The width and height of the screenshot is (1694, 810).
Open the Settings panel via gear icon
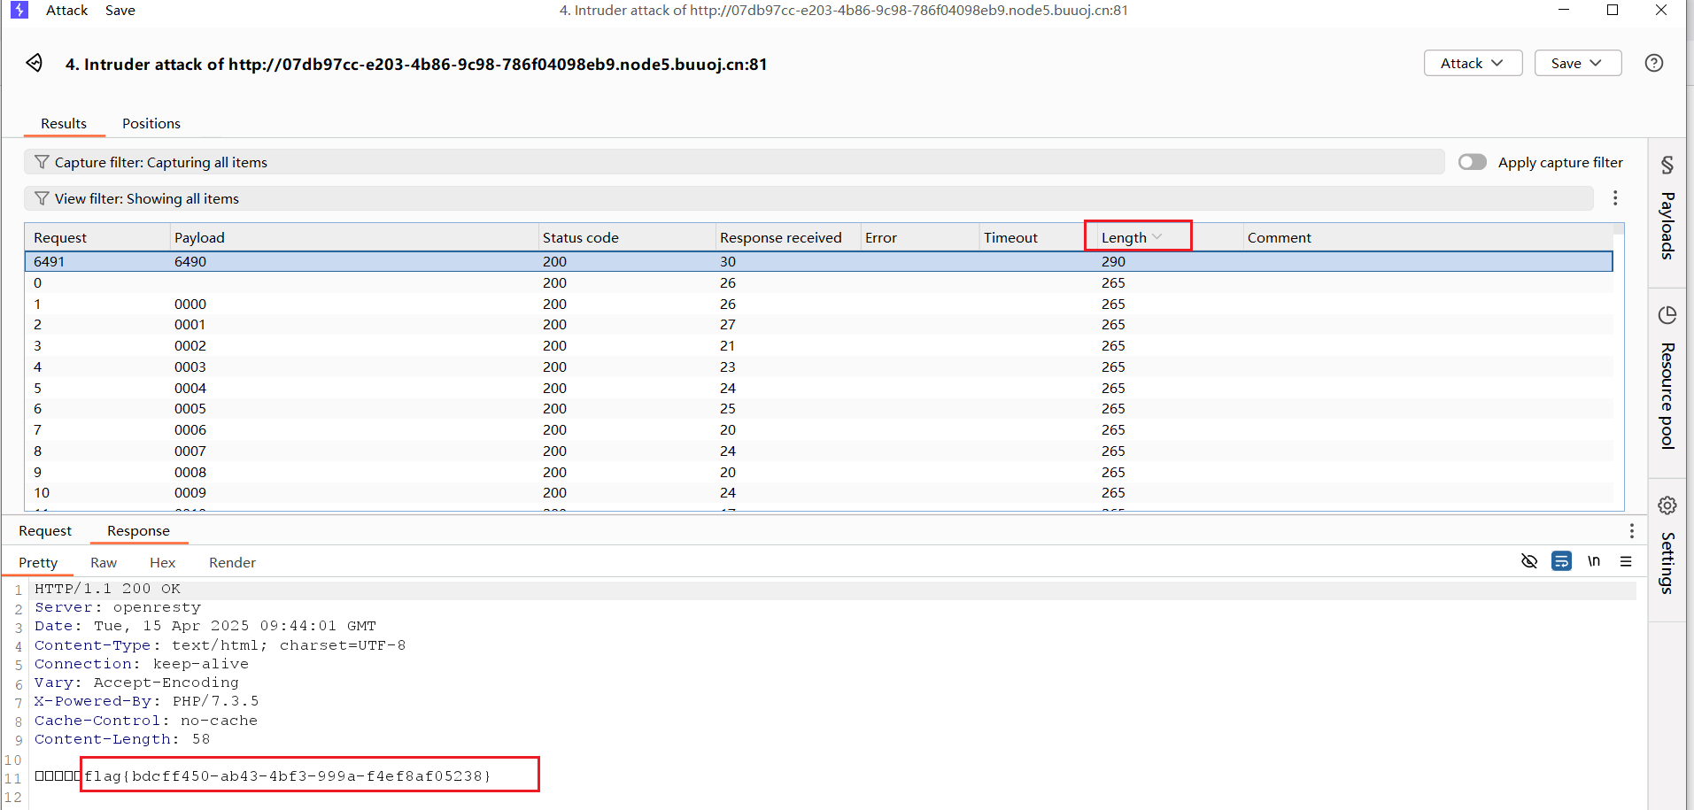pos(1667,505)
